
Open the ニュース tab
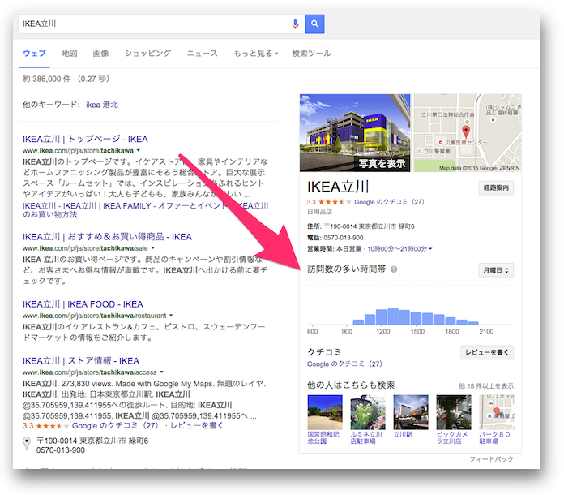point(202,54)
